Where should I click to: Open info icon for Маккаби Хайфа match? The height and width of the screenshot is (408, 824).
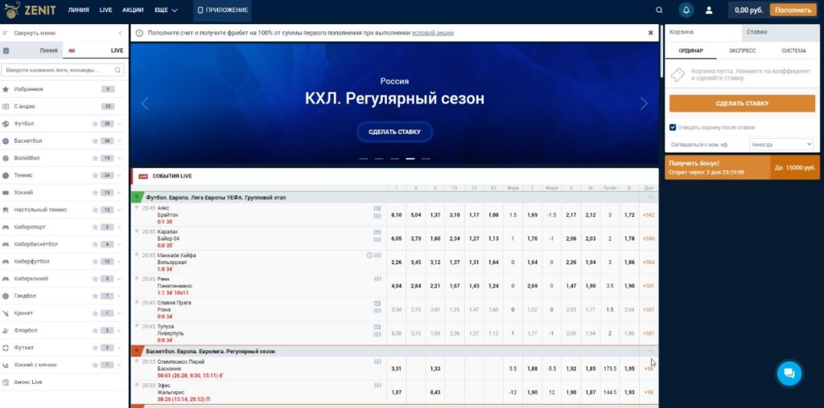click(369, 255)
